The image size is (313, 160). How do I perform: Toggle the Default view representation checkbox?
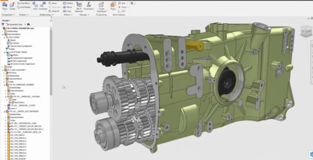click(8, 43)
